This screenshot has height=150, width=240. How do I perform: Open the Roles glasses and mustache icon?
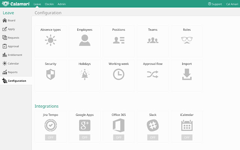tap(187, 40)
